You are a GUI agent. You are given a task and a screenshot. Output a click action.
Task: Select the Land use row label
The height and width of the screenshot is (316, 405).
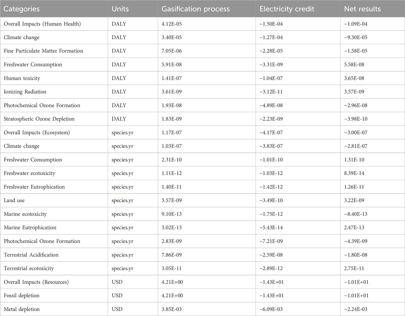[x=15, y=201]
